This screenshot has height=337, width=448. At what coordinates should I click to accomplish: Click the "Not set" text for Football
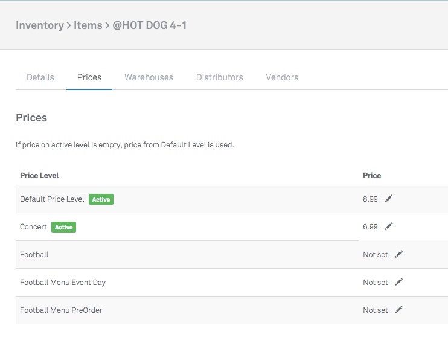[376, 255]
